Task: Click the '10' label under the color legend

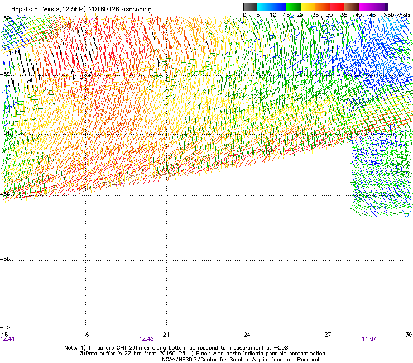Action: (x=273, y=15)
